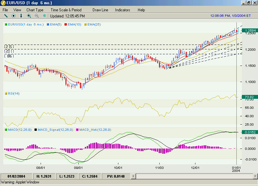Screen dimensions: 258x186
Task: Click the EMA(5) legend label
Action: (x=55, y=25)
